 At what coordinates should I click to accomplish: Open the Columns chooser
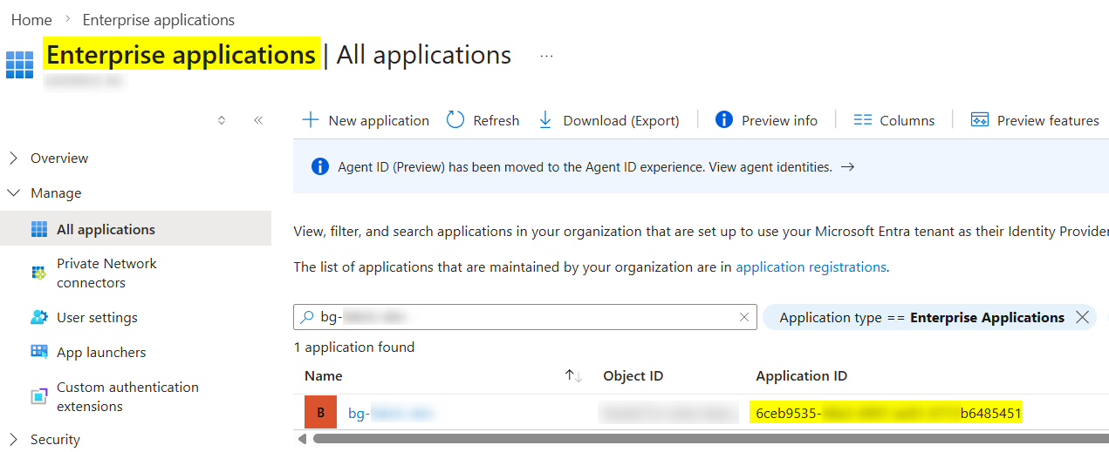coord(893,120)
